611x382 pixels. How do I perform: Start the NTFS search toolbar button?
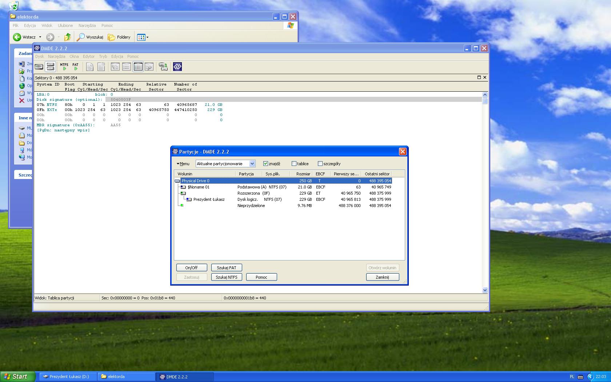coord(64,67)
